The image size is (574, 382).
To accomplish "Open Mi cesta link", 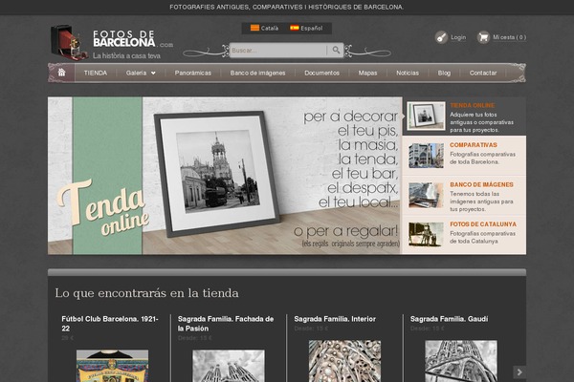I will pyautogui.click(x=510, y=37).
